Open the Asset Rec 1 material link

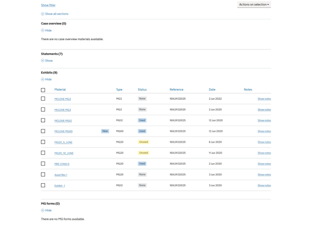tap(61, 175)
